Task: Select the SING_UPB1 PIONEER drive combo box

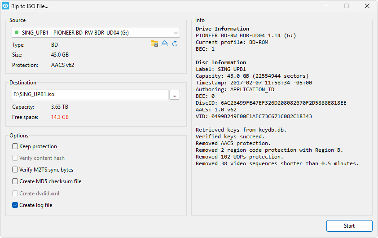Action: point(90,32)
